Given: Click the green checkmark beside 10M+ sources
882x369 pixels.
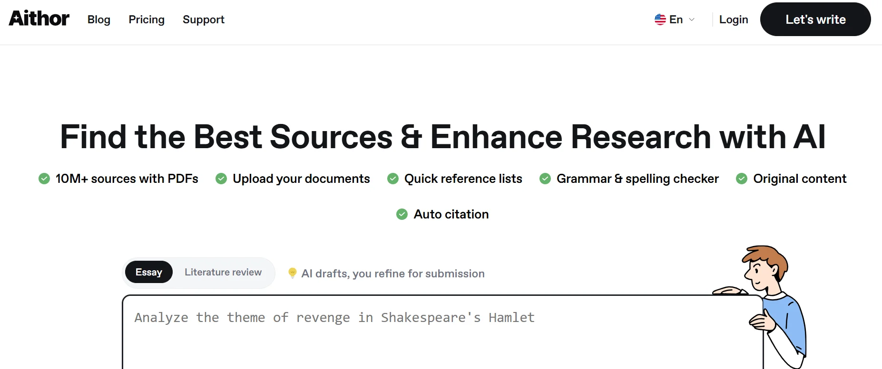Looking at the screenshot, I should [x=44, y=179].
